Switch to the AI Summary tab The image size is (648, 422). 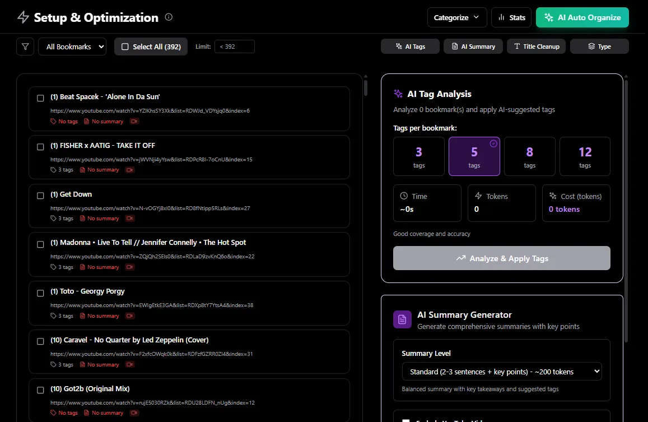click(473, 47)
